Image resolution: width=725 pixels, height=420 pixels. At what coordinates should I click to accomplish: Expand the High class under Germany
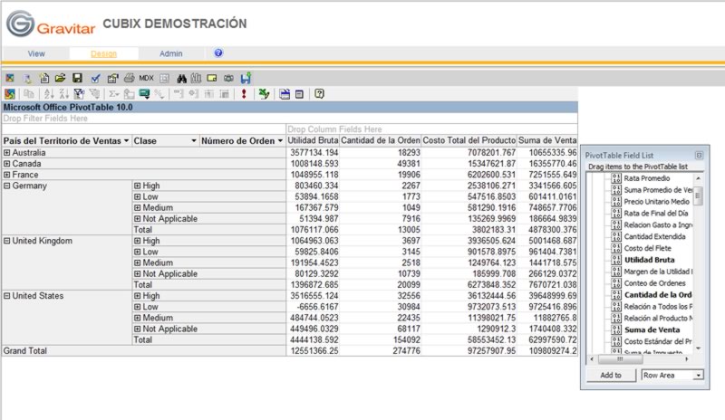pos(138,186)
